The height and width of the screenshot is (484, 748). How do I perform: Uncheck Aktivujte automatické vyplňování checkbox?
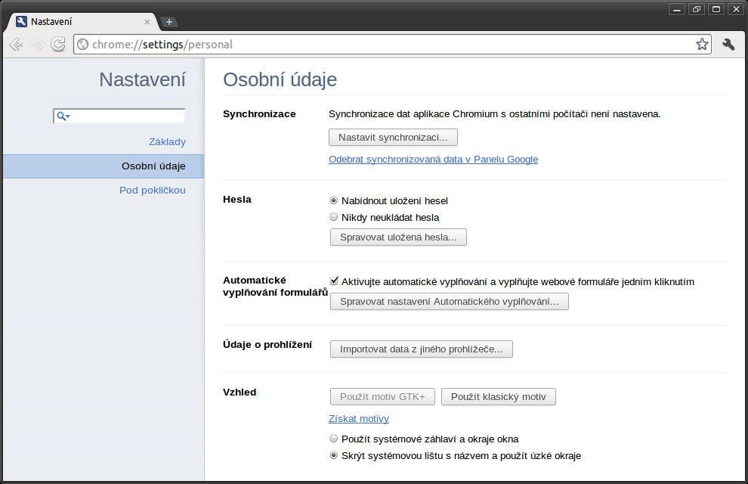coord(334,281)
